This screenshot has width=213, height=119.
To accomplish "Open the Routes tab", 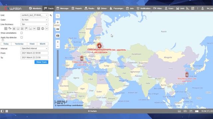I will [x=90, y=8].
